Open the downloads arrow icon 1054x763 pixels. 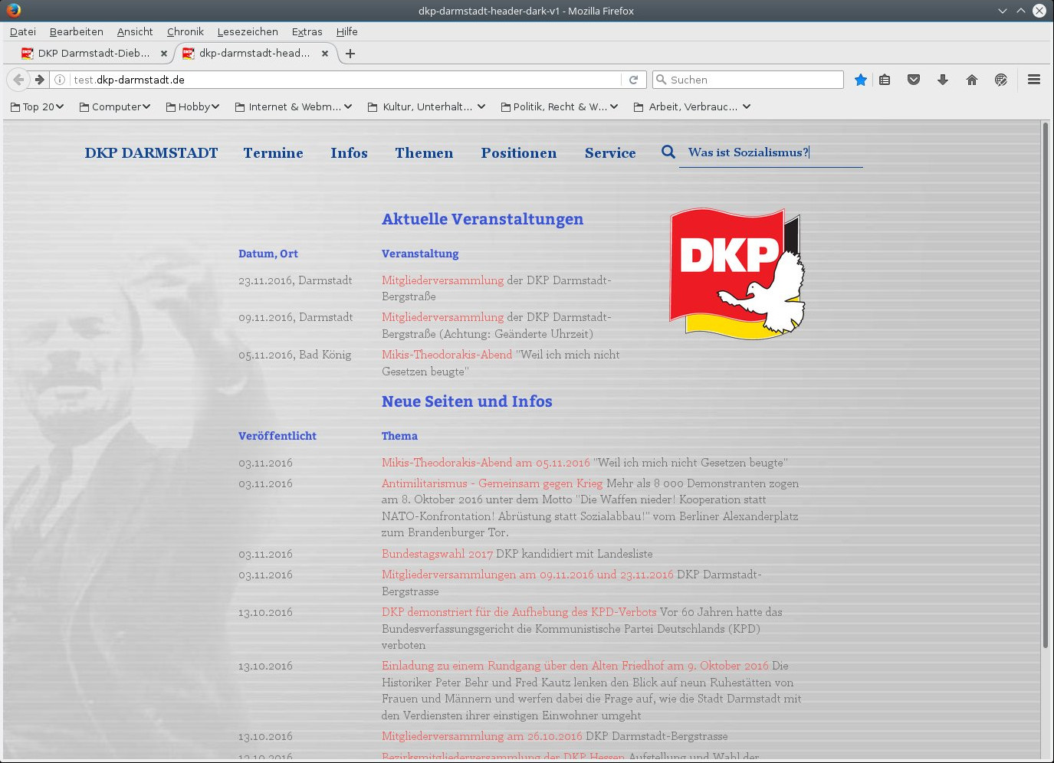pyautogui.click(x=943, y=80)
